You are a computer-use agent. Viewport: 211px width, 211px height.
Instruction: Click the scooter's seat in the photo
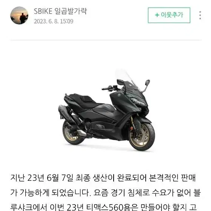(x=83, y=100)
